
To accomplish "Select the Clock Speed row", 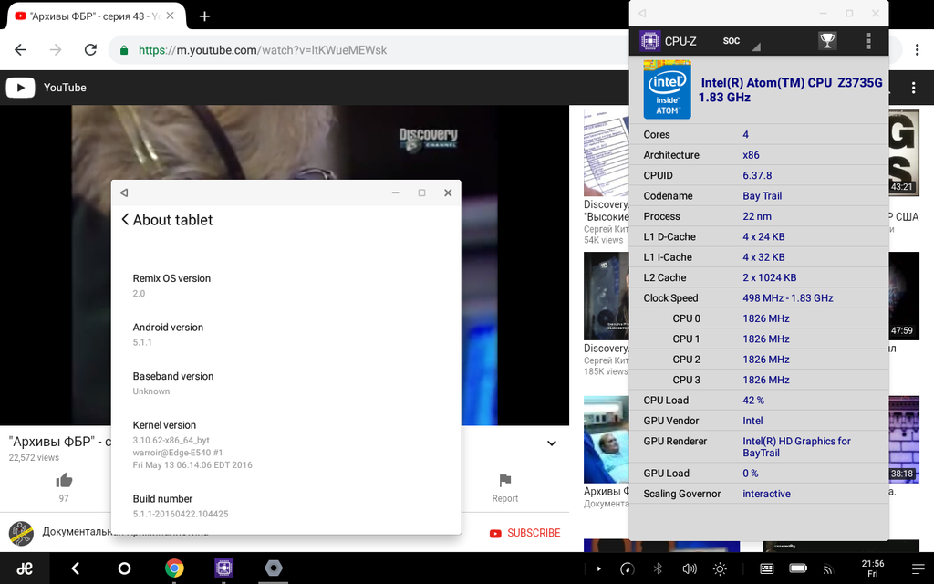I will pos(759,298).
